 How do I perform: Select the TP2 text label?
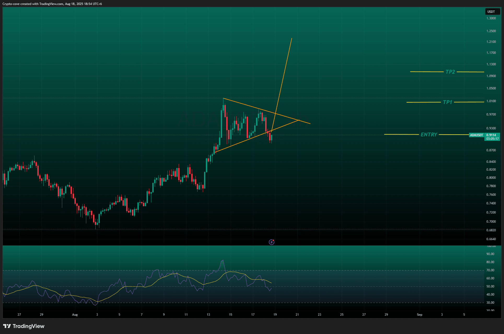coord(450,72)
